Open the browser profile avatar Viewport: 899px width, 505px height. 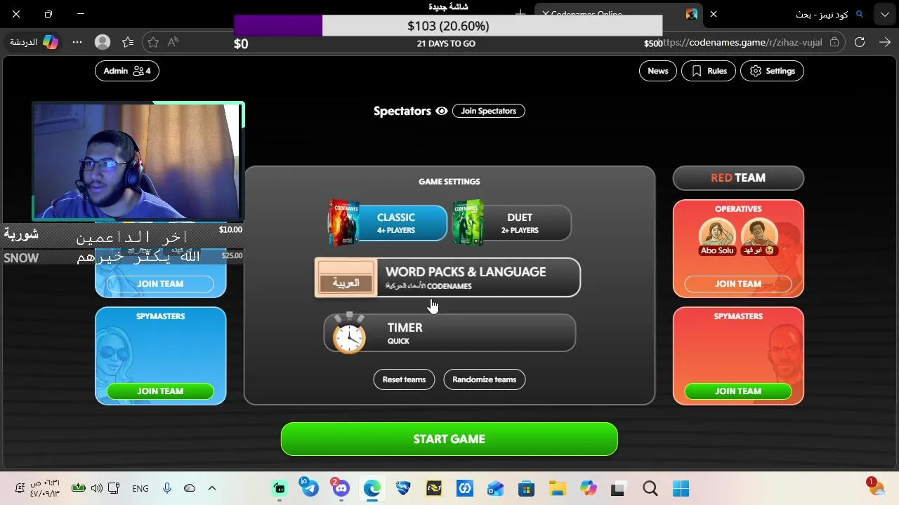coord(103,42)
